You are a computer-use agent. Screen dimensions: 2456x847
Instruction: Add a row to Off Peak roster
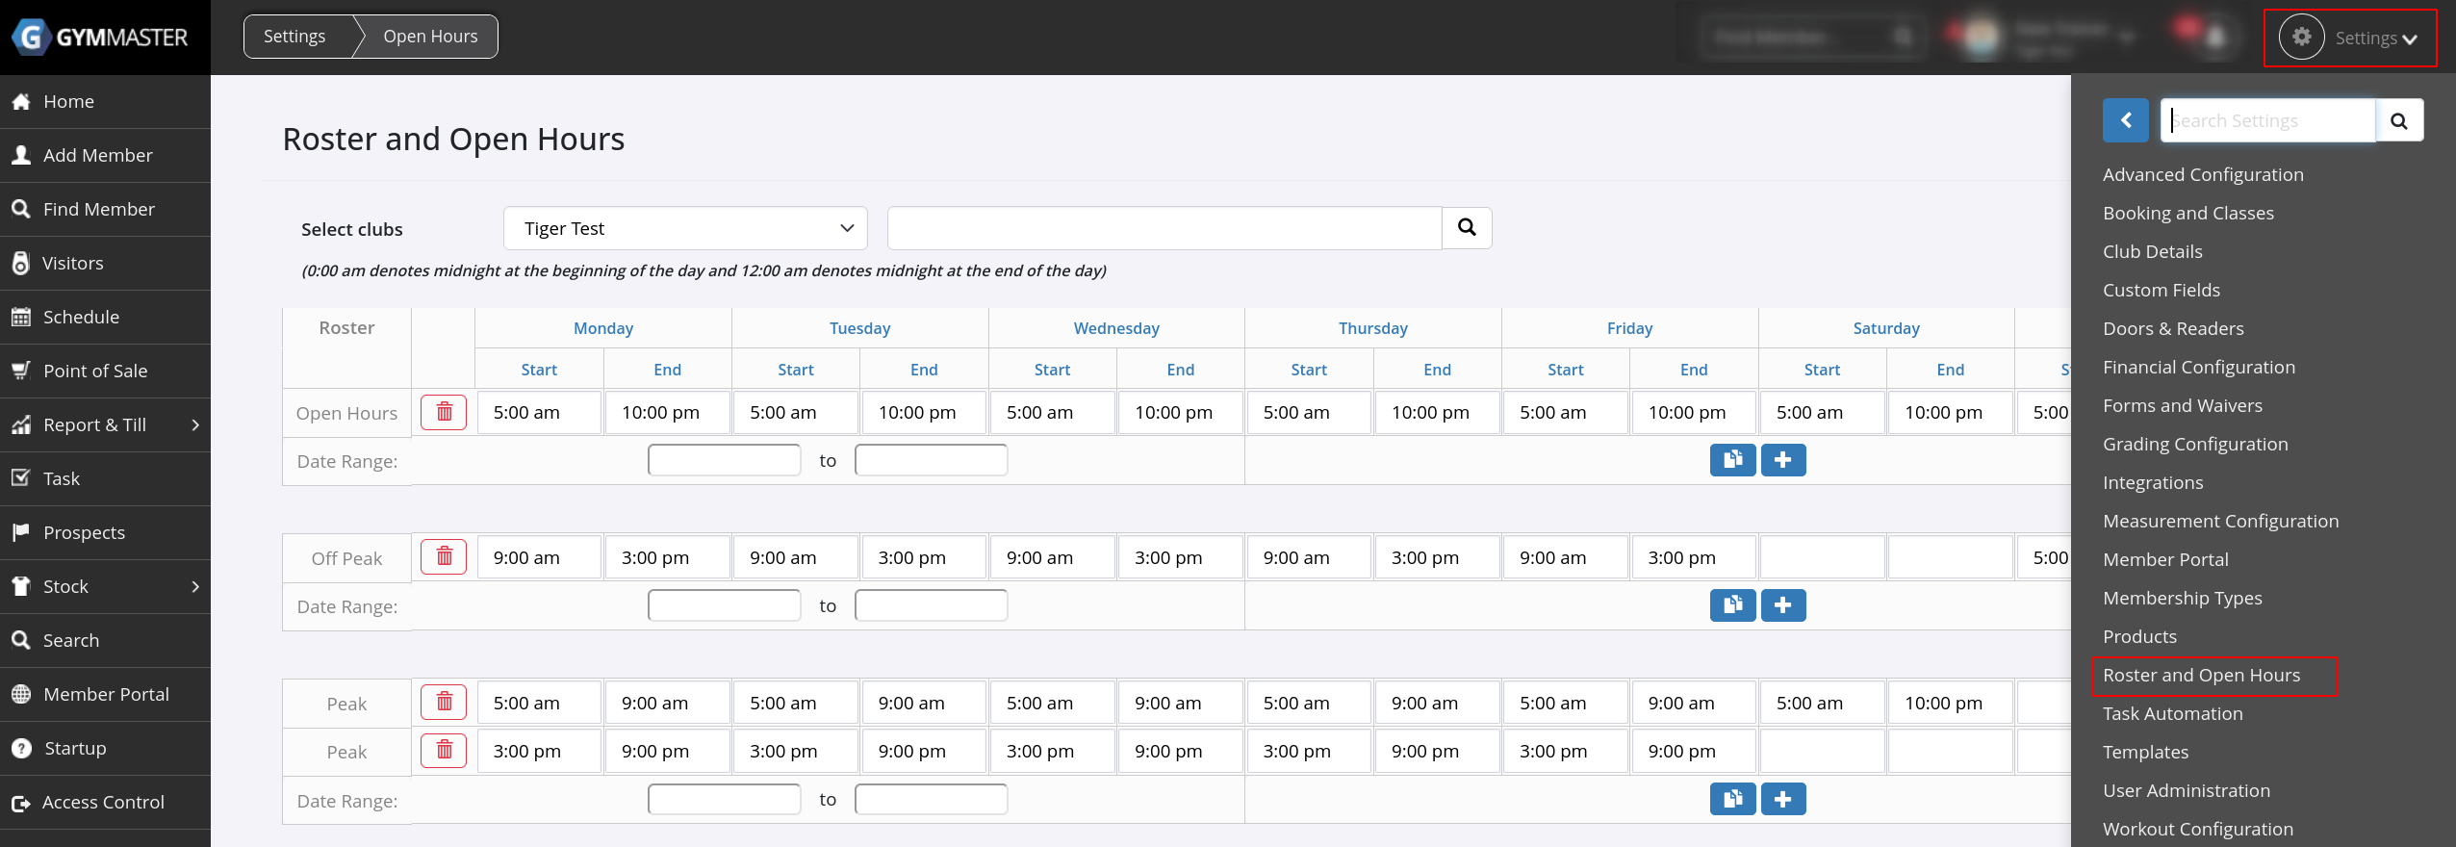point(1783,605)
